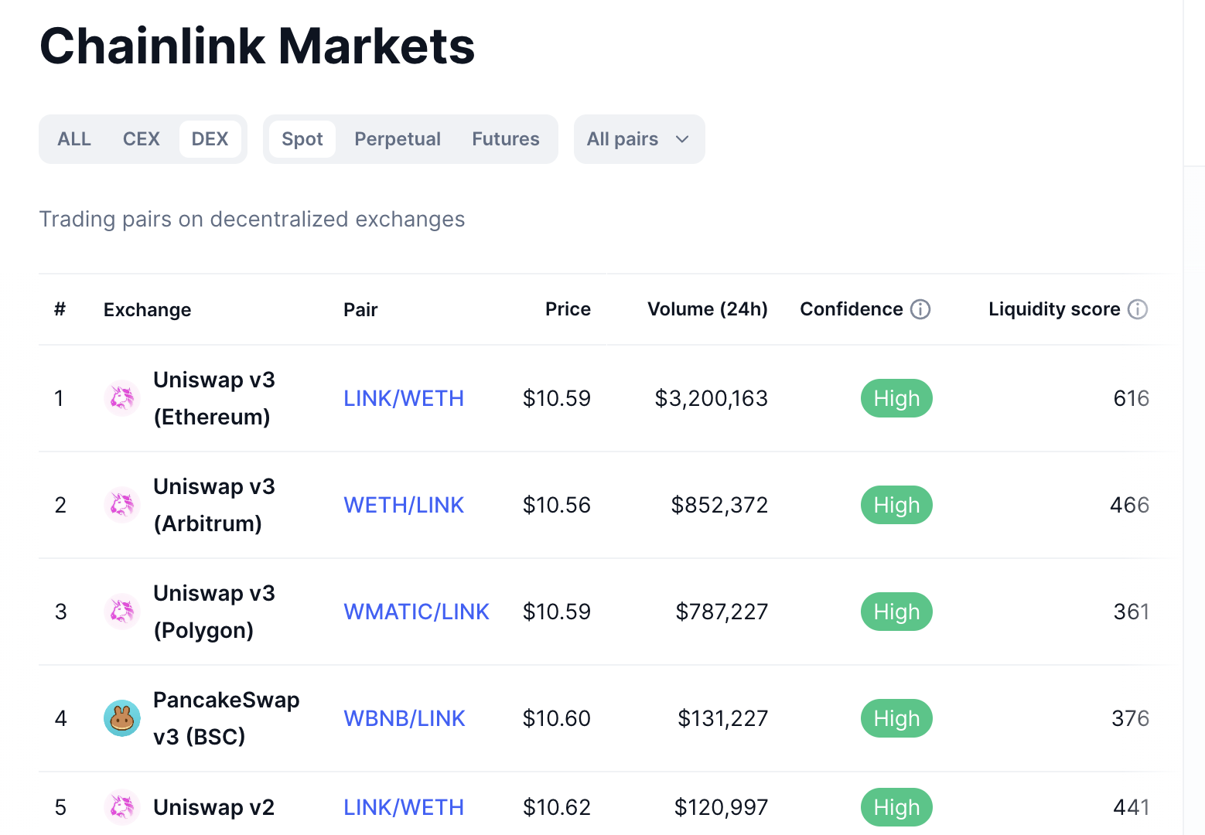The width and height of the screenshot is (1205, 835).
Task: Click the $10.62 price value
Action: 557,807
